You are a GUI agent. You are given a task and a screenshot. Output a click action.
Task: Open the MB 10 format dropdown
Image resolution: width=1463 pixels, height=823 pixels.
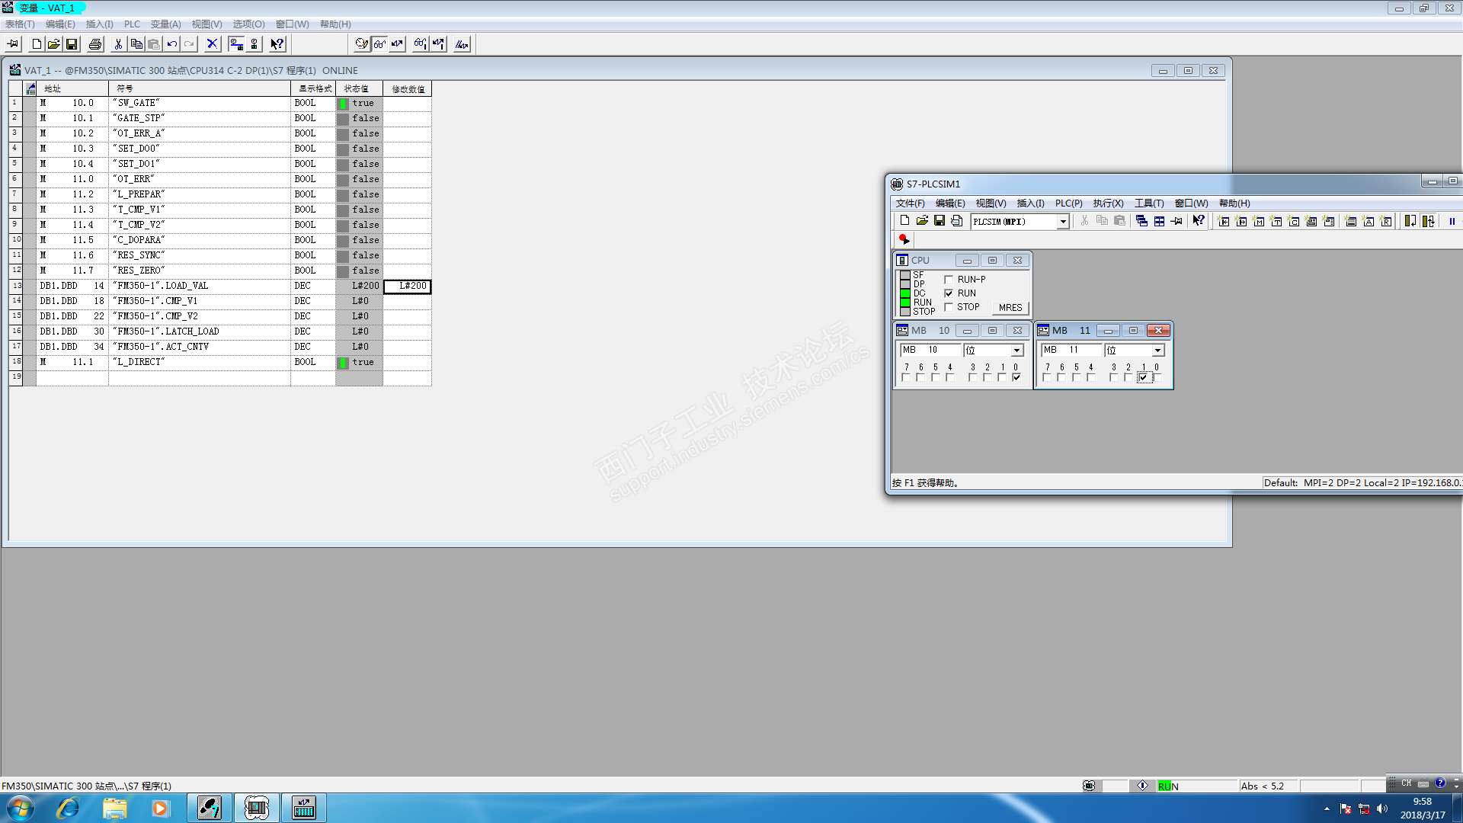[x=1016, y=351]
